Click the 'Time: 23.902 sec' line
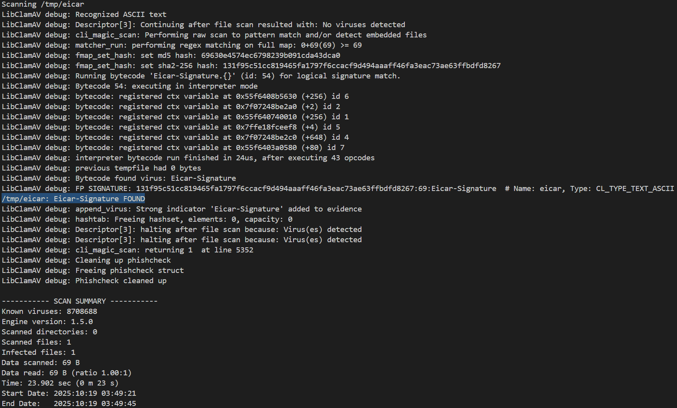The width and height of the screenshot is (677, 408). pos(60,383)
